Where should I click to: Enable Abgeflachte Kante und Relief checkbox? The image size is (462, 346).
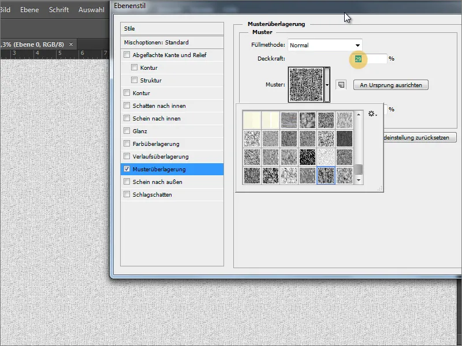pos(126,55)
